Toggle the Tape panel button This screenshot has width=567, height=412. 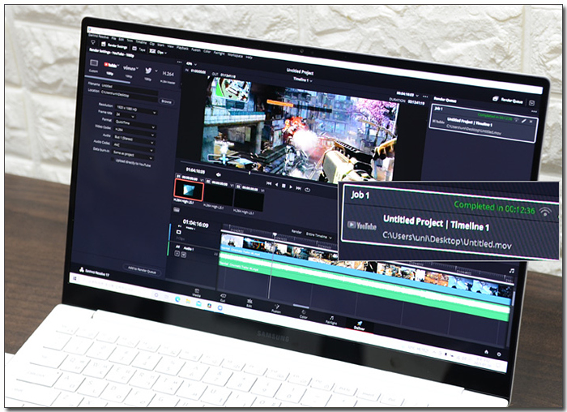pos(139,49)
